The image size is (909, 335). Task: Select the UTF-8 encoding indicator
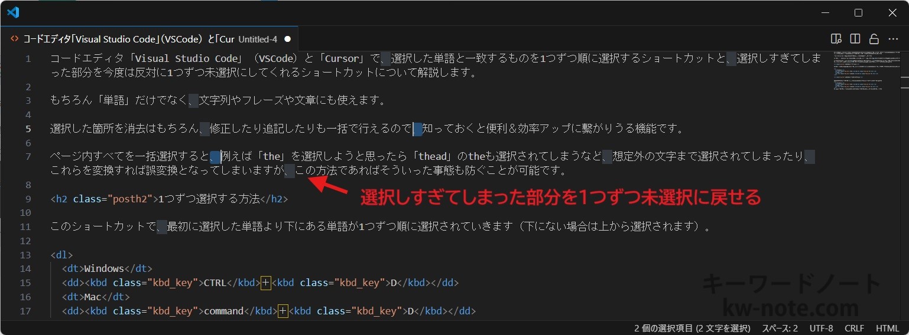click(x=821, y=328)
